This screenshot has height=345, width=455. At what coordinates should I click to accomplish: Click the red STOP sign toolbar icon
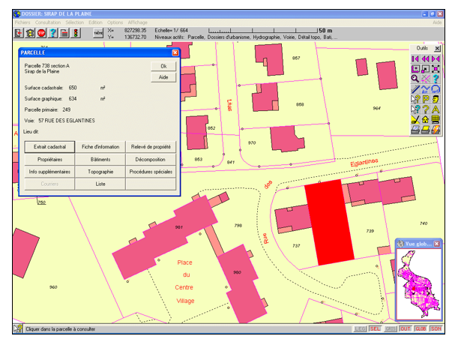(42, 33)
